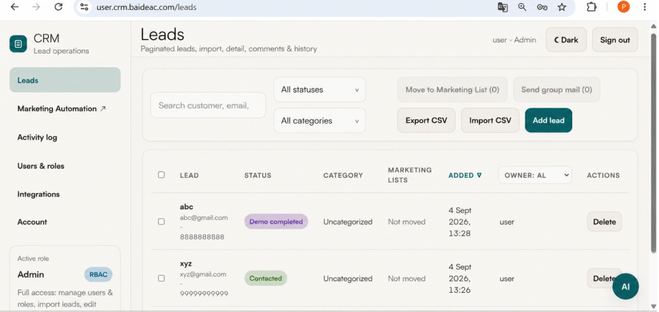Click the MARKETING LISTS column header
This screenshot has height=312, width=659.
coord(410,175)
